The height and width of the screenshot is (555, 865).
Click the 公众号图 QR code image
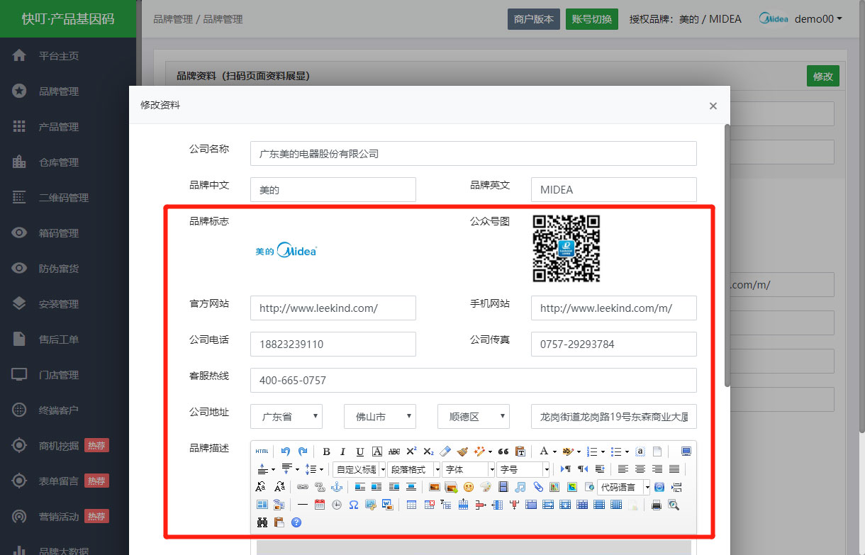(567, 249)
